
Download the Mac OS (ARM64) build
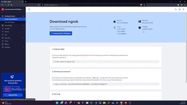click(x=122, y=23)
